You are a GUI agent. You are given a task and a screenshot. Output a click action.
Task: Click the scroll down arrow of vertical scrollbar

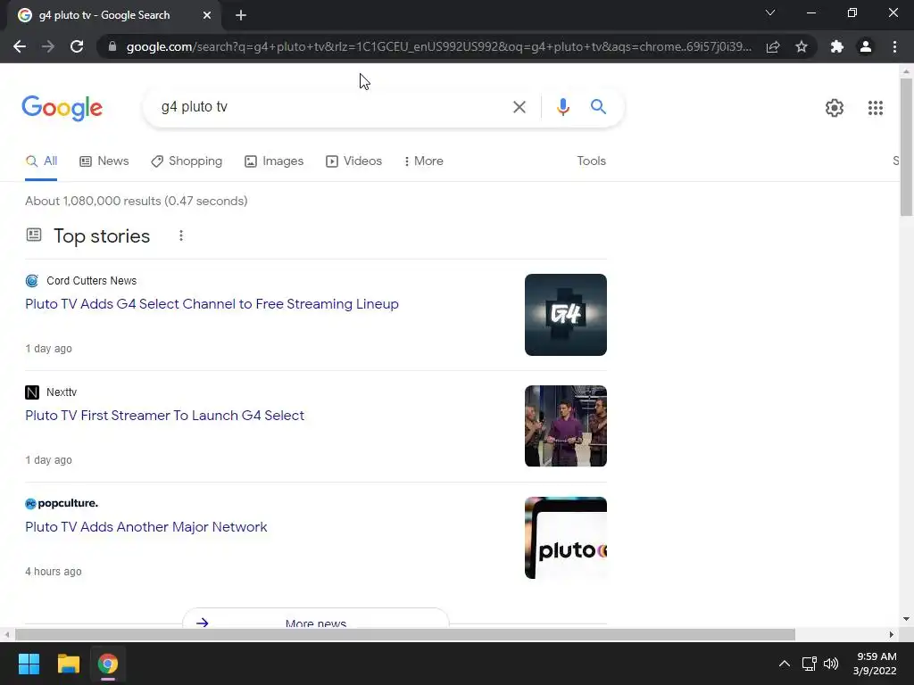click(x=906, y=619)
